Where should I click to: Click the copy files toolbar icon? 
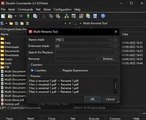click(x=35, y=16)
